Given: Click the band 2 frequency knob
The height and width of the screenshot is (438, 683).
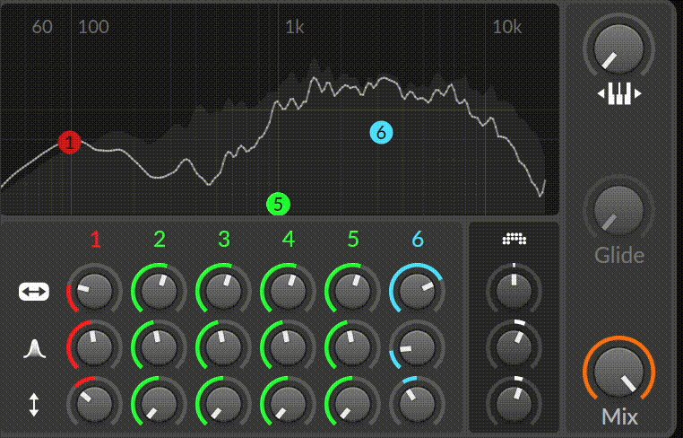Looking at the screenshot, I should 159,291.
